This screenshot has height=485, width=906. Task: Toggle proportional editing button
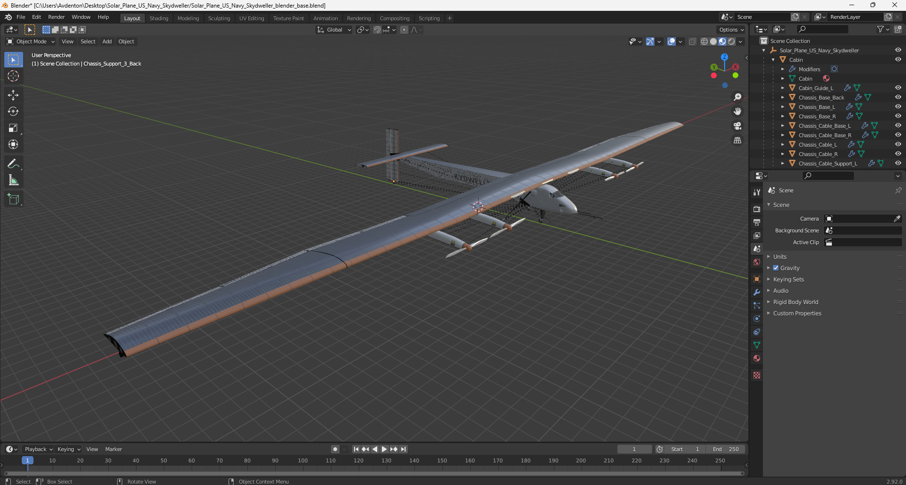[x=404, y=30]
